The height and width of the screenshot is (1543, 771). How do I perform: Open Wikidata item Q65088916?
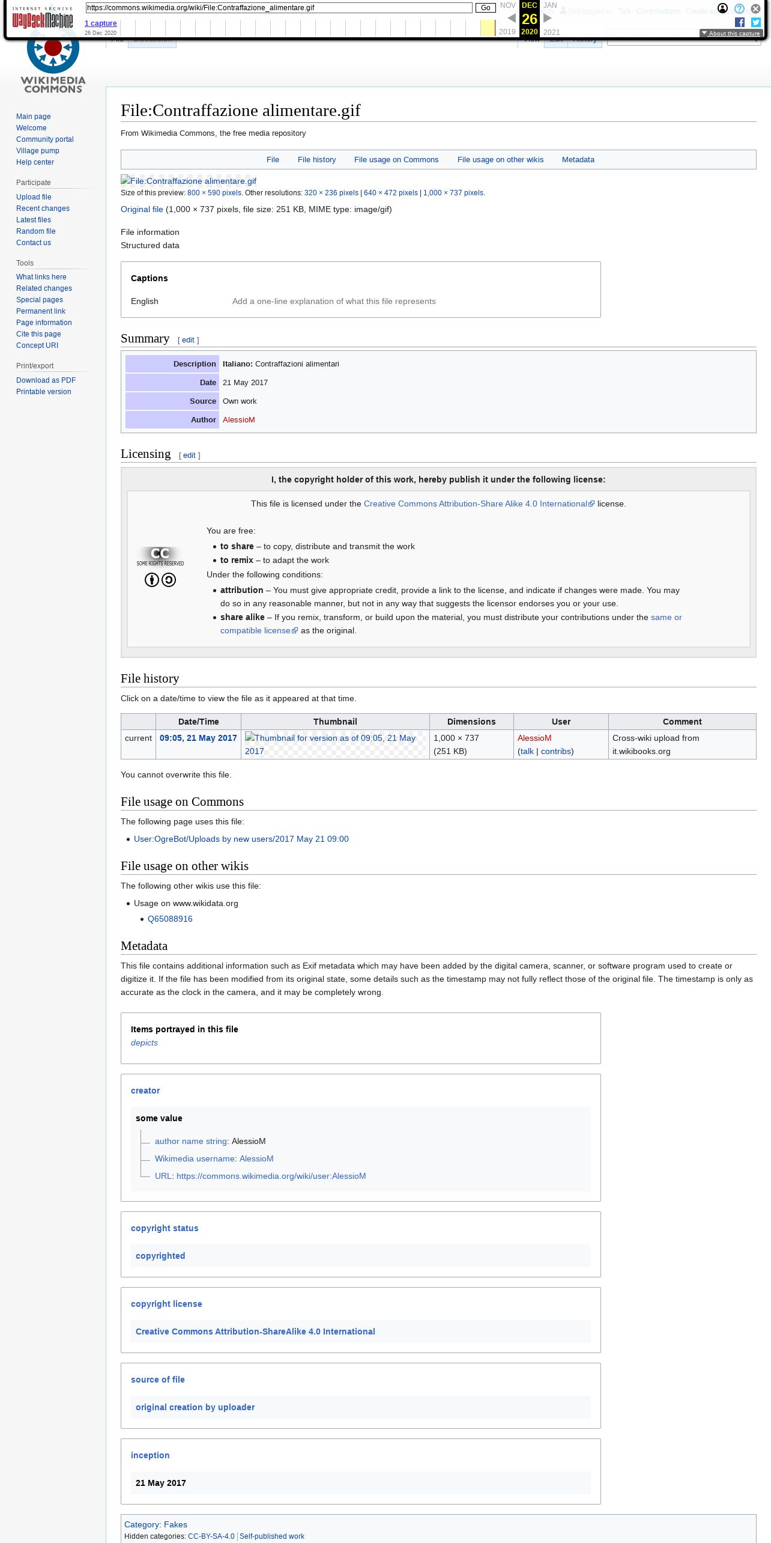pos(170,919)
